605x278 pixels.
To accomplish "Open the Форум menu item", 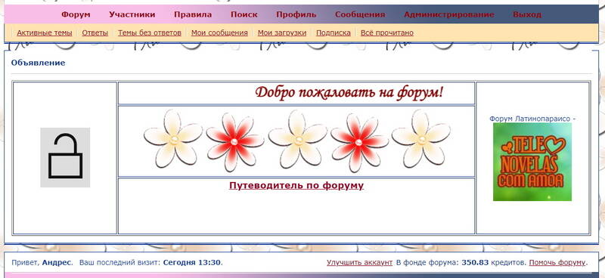I will pos(76,14).
